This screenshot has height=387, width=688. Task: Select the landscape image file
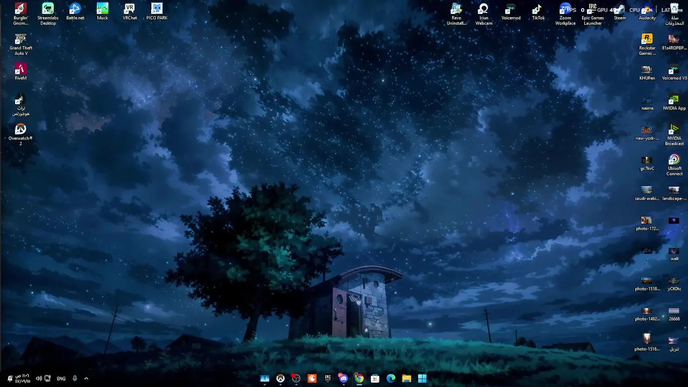click(674, 192)
